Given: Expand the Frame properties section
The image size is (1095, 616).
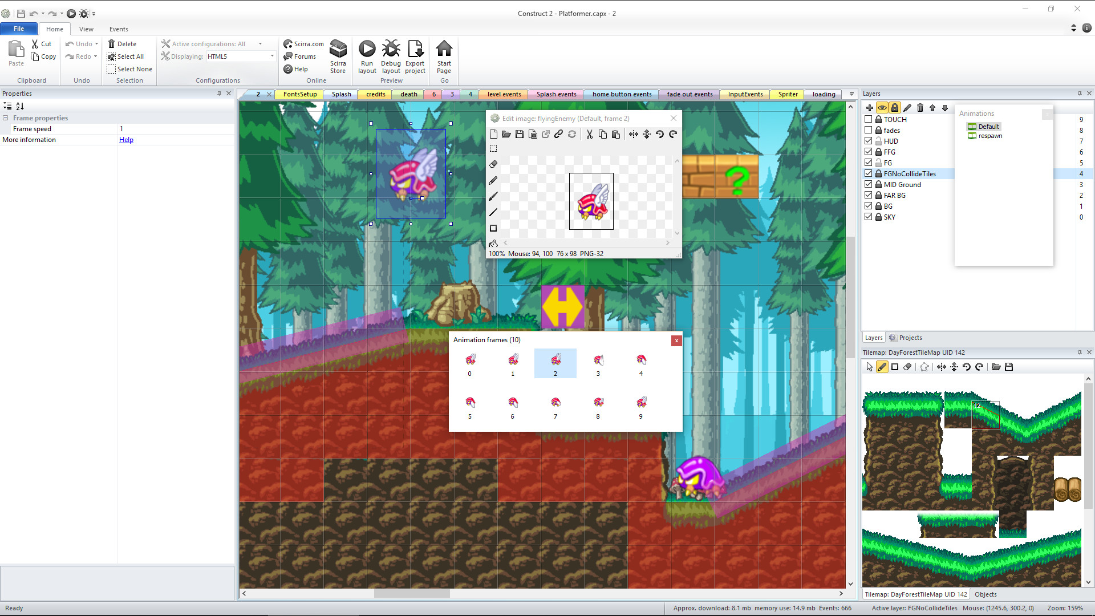Looking at the screenshot, I should [5, 117].
